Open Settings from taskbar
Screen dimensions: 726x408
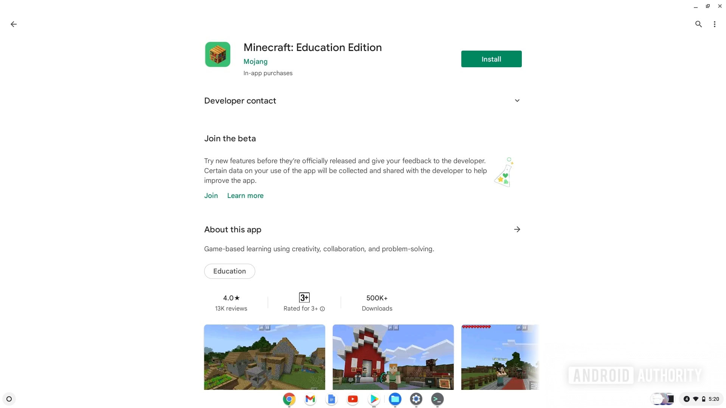(x=416, y=399)
